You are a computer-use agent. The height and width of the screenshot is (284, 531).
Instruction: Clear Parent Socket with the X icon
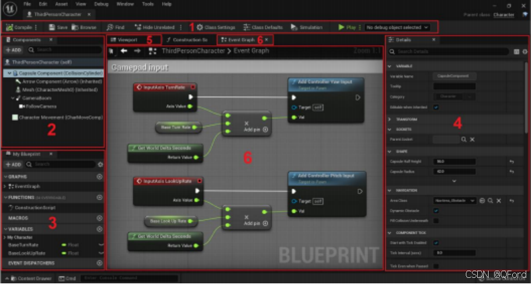tap(473, 139)
